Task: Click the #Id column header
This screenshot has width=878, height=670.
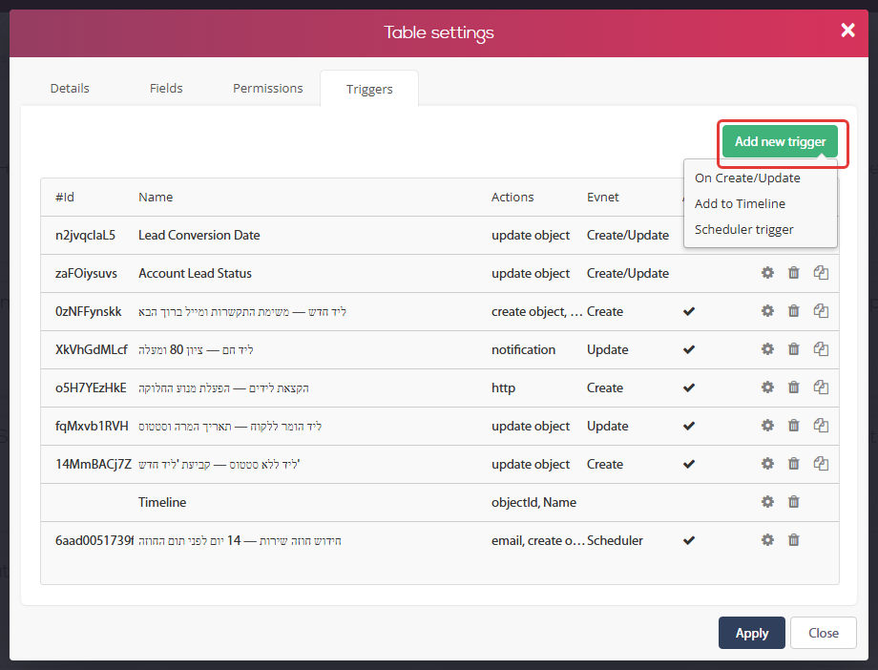Action: coord(64,198)
